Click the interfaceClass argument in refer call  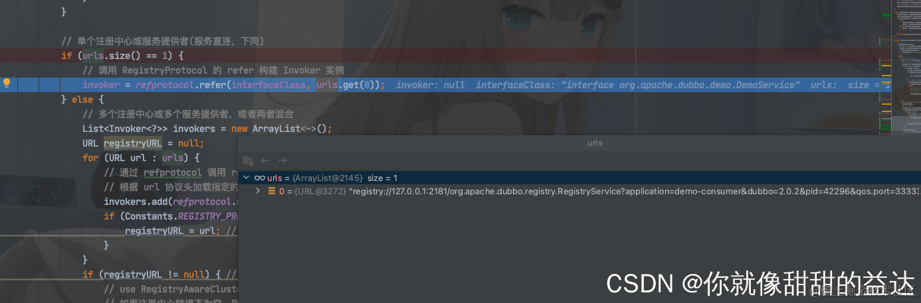click(x=269, y=85)
